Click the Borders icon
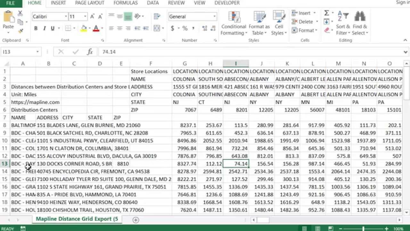Image resolution: width=410 pixels, height=231 pixels. pos(68,28)
